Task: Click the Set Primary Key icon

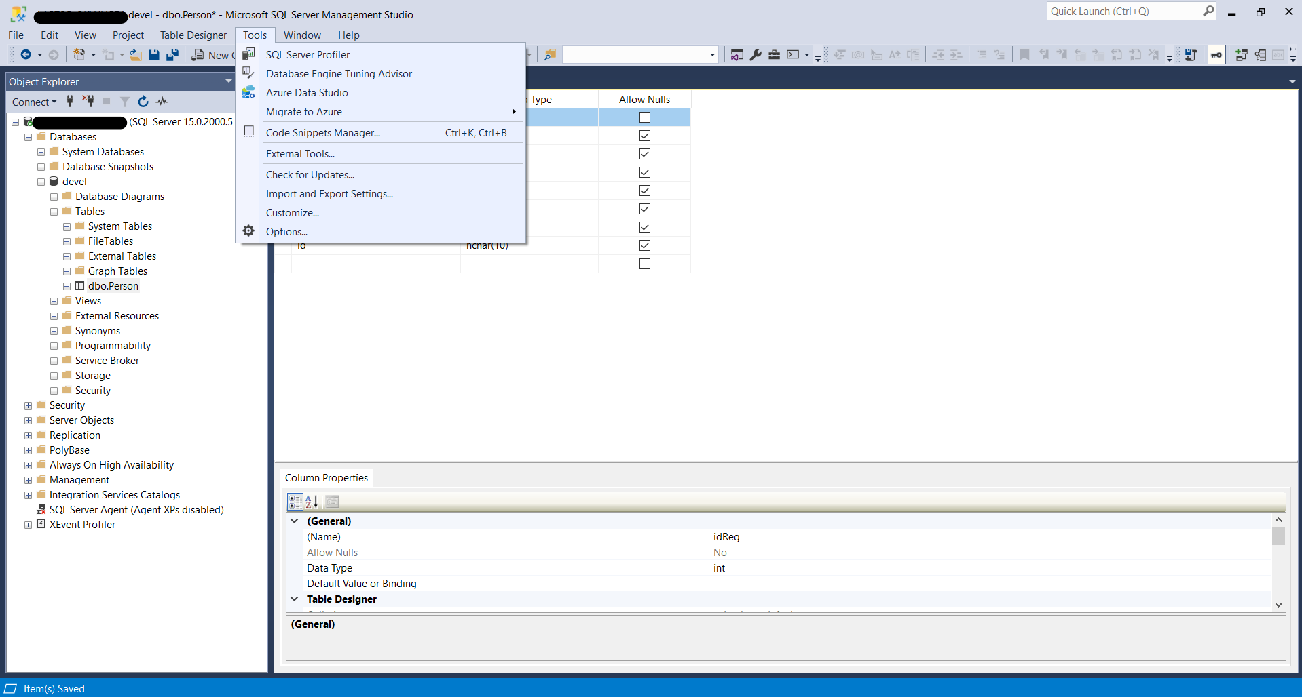Action: 1216,55
